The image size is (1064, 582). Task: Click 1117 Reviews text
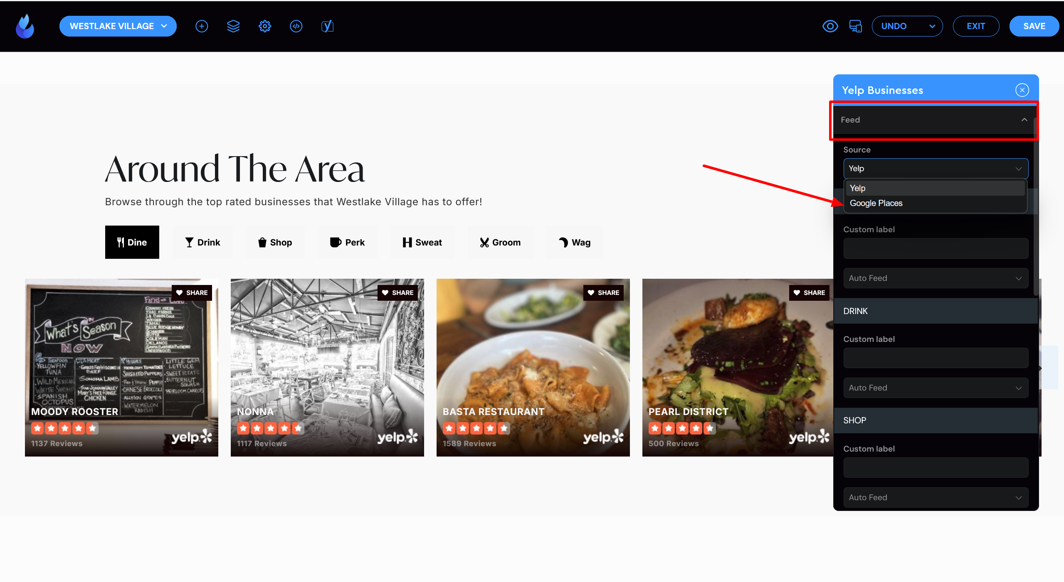point(262,443)
